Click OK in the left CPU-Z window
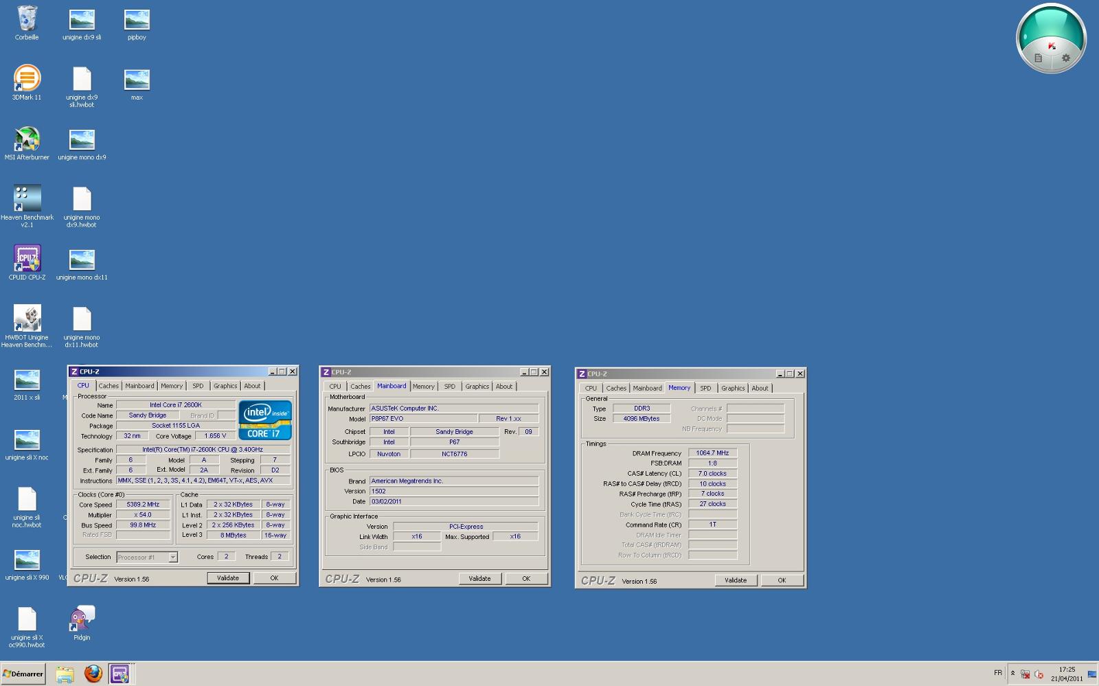 (274, 578)
